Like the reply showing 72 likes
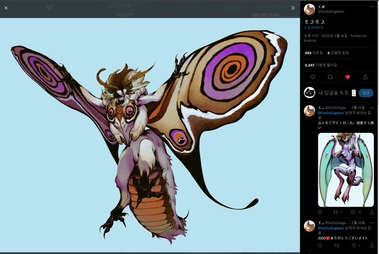Viewport: 379px width, 254px height. click(x=353, y=212)
